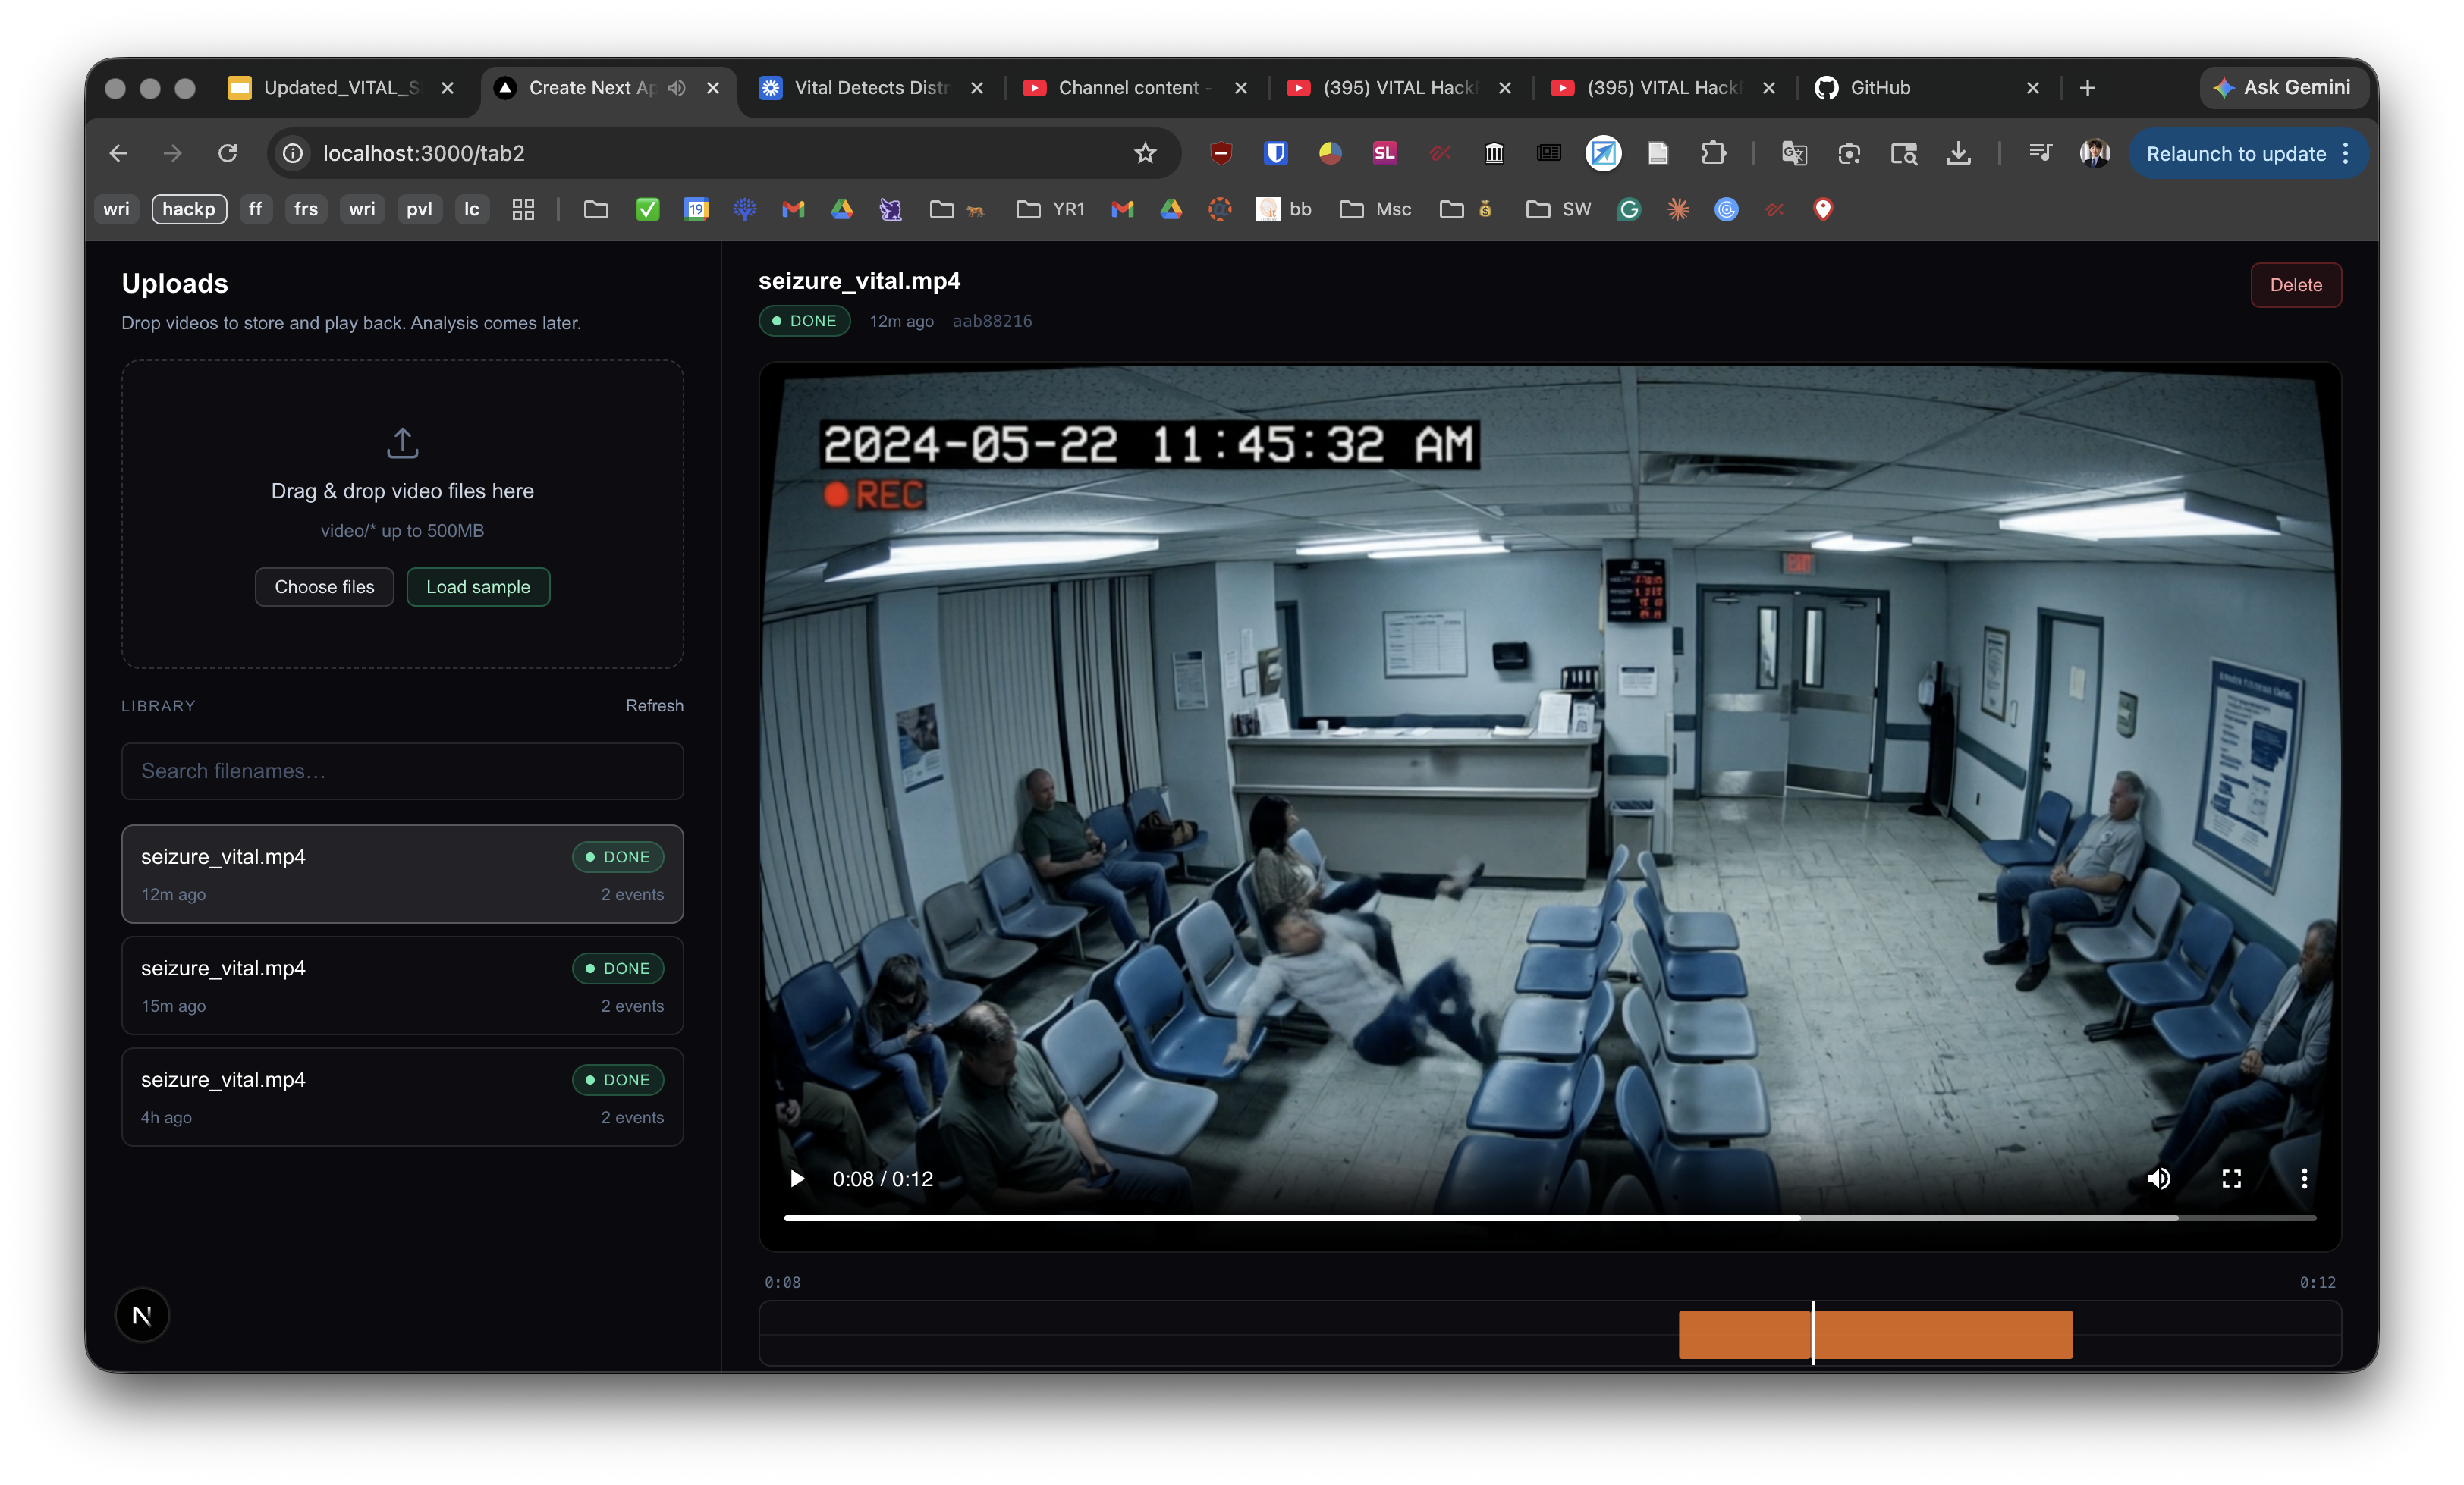Open Chrome downloads icon

tap(1958, 153)
